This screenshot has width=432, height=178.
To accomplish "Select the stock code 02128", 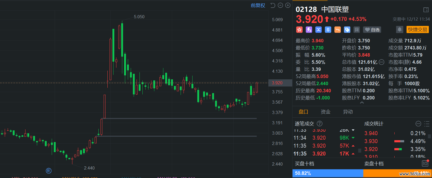I will (306, 10).
